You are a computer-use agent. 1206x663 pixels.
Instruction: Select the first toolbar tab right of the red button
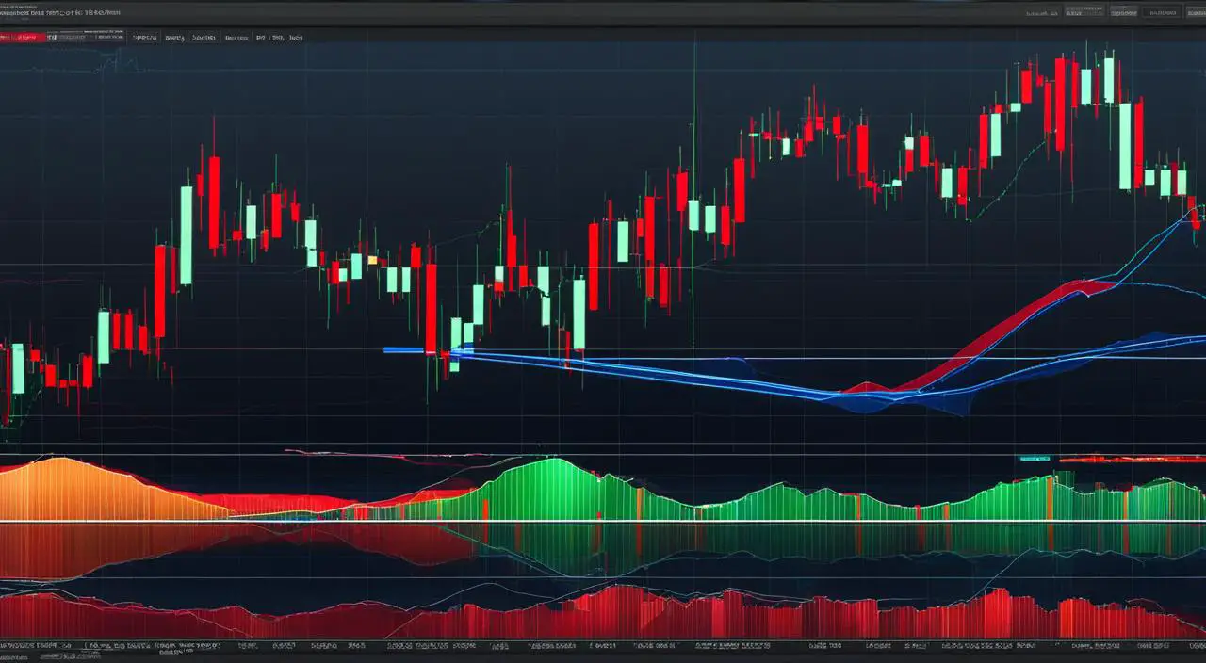[63, 39]
